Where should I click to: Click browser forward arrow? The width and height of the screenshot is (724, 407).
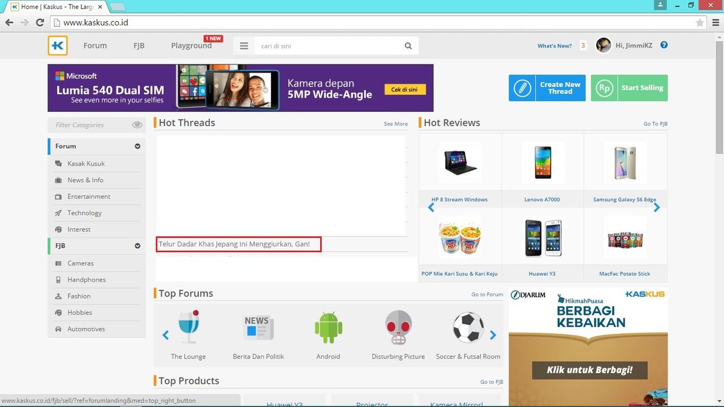(24, 23)
